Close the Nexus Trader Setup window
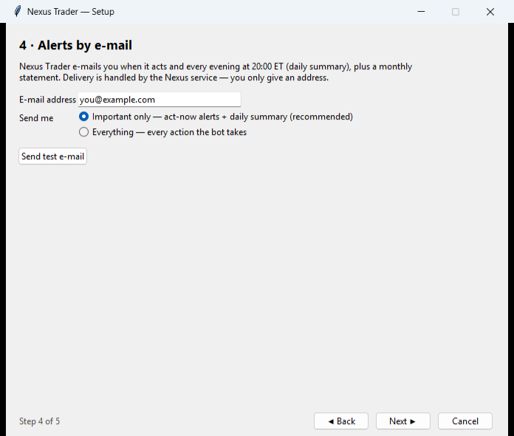The height and width of the screenshot is (436, 514). [x=490, y=12]
